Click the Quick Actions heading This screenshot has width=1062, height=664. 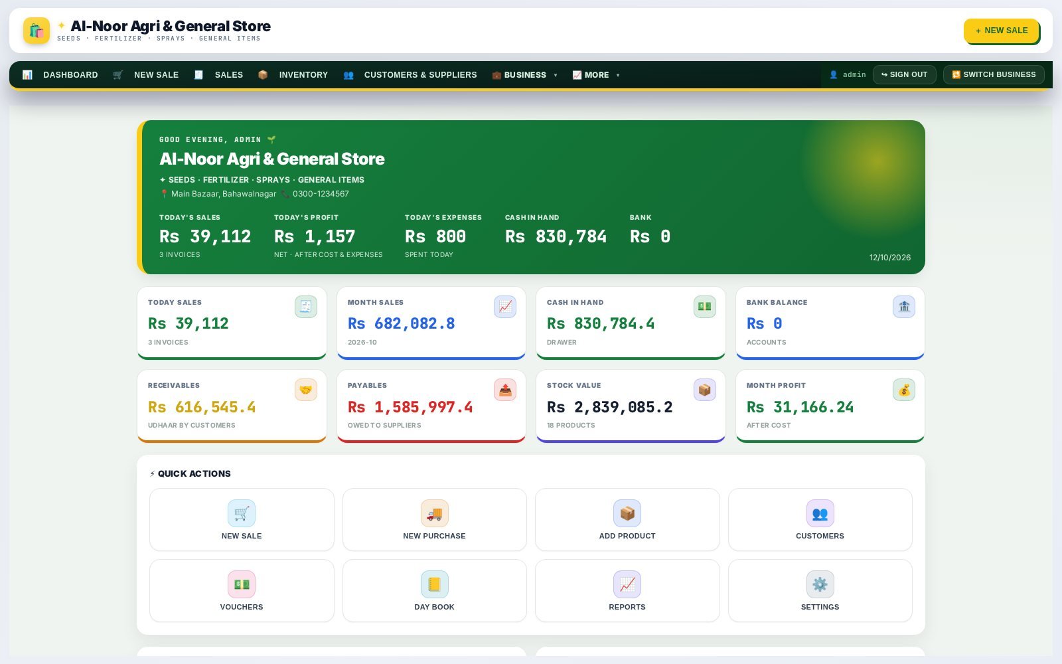pyautogui.click(x=190, y=473)
